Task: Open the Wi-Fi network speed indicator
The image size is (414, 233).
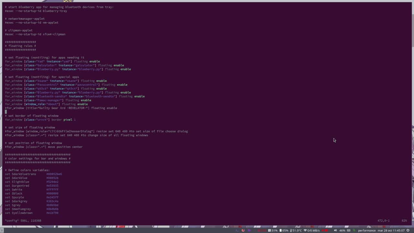Action: (312, 230)
